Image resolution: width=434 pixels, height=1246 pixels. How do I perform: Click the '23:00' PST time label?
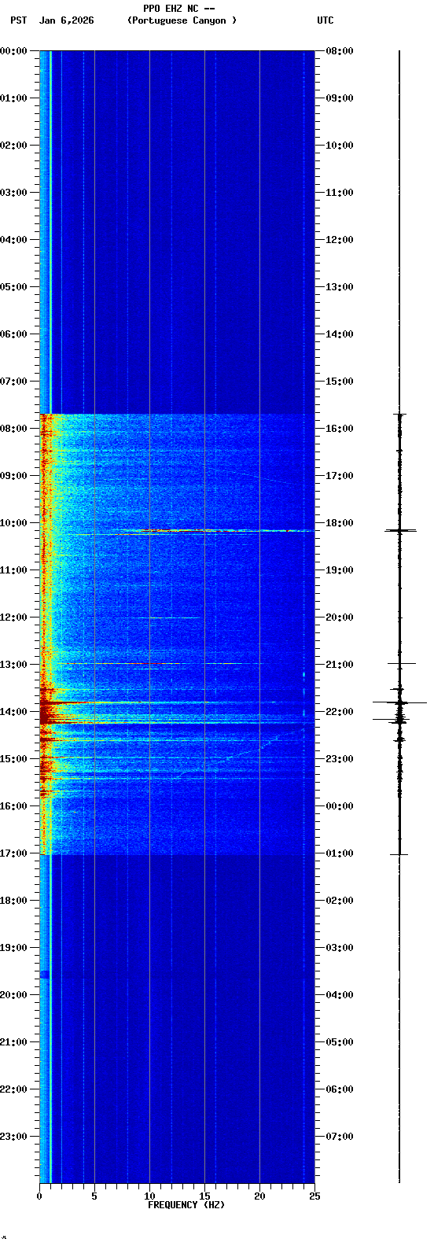tap(13, 1137)
